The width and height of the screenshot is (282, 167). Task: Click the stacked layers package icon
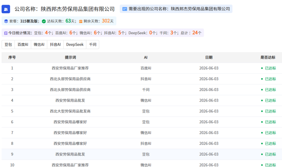pyautogui.click(x=6, y=21)
